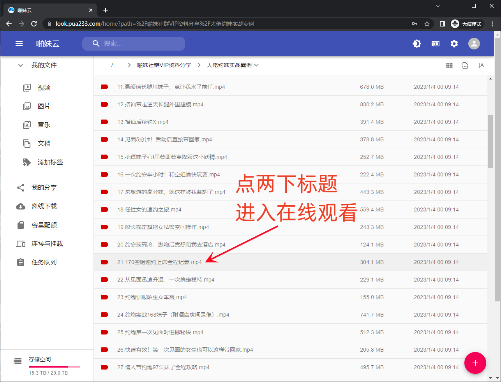This screenshot has height=382, width=501.
Task: Open the Videos category in sidebar
Action: (44, 88)
